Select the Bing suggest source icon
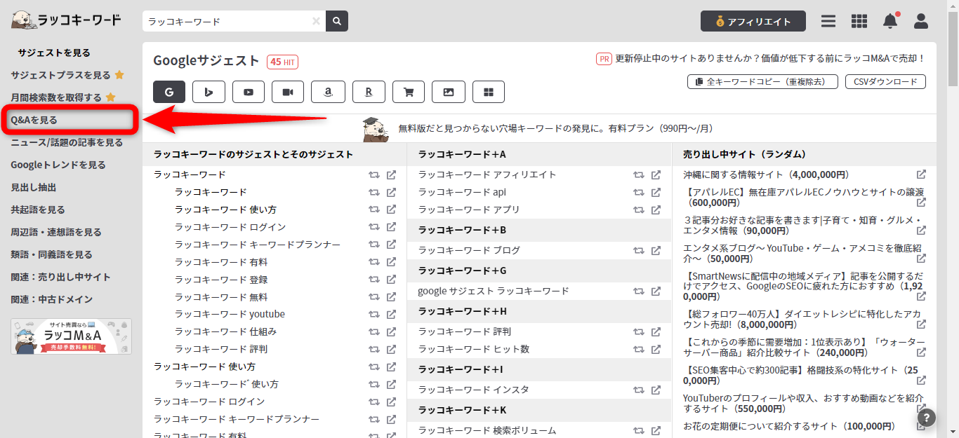Screen dimensions: 959x438 coord(209,92)
